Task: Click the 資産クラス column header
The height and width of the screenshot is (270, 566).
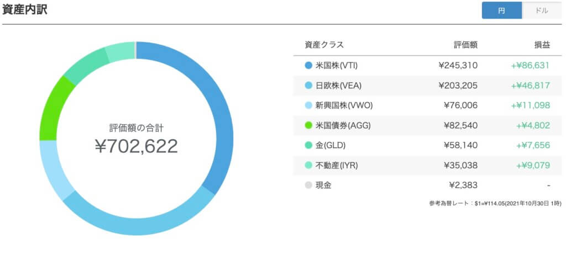Action: tap(324, 45)
